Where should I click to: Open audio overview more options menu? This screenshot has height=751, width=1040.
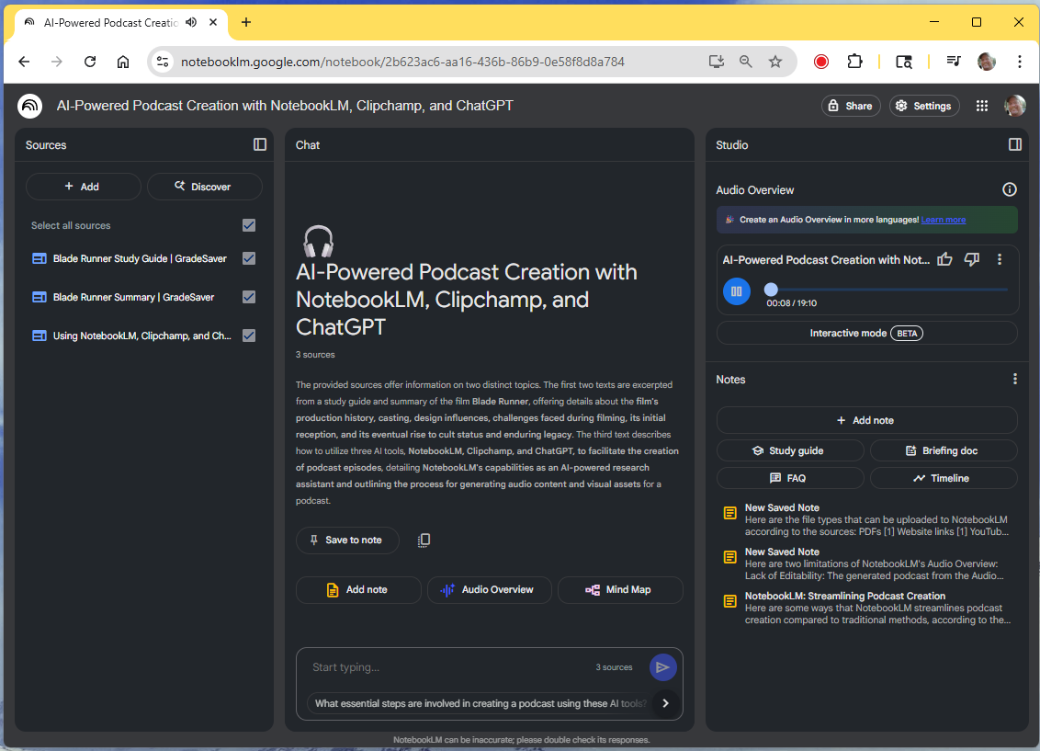(999, 259)
